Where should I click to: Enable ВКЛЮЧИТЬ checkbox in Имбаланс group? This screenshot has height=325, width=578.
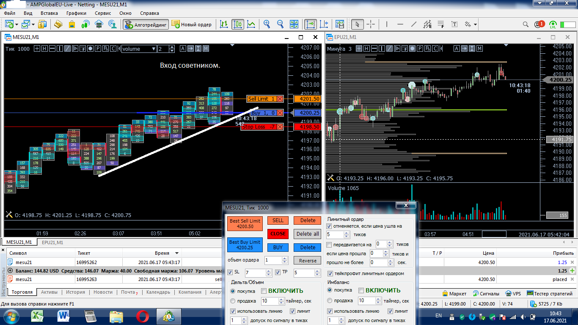point(361,290)
